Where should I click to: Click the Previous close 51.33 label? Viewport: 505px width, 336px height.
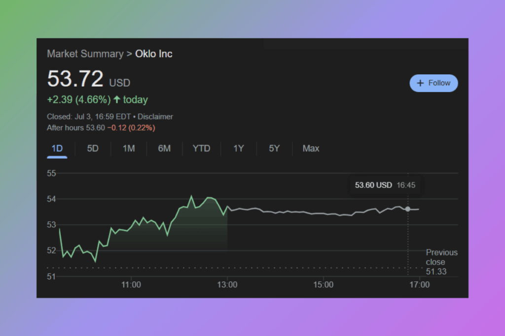441,262
